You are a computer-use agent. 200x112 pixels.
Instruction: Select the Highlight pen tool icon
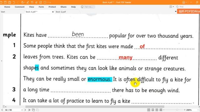tap(27, 2)
